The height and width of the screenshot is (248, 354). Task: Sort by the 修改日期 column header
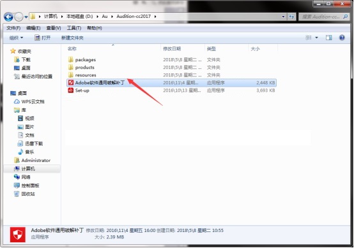[172, 48]
